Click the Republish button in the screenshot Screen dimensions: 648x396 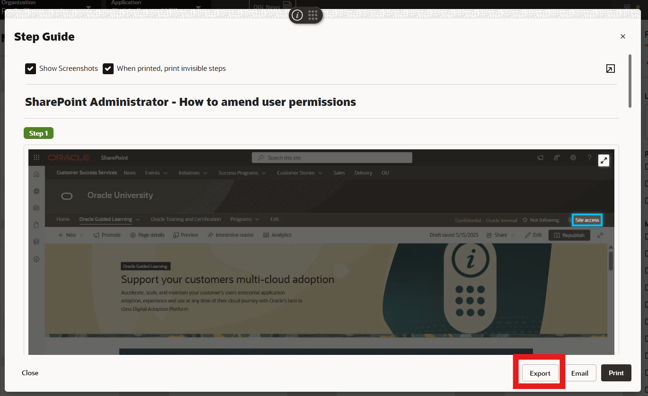[569, 235]
